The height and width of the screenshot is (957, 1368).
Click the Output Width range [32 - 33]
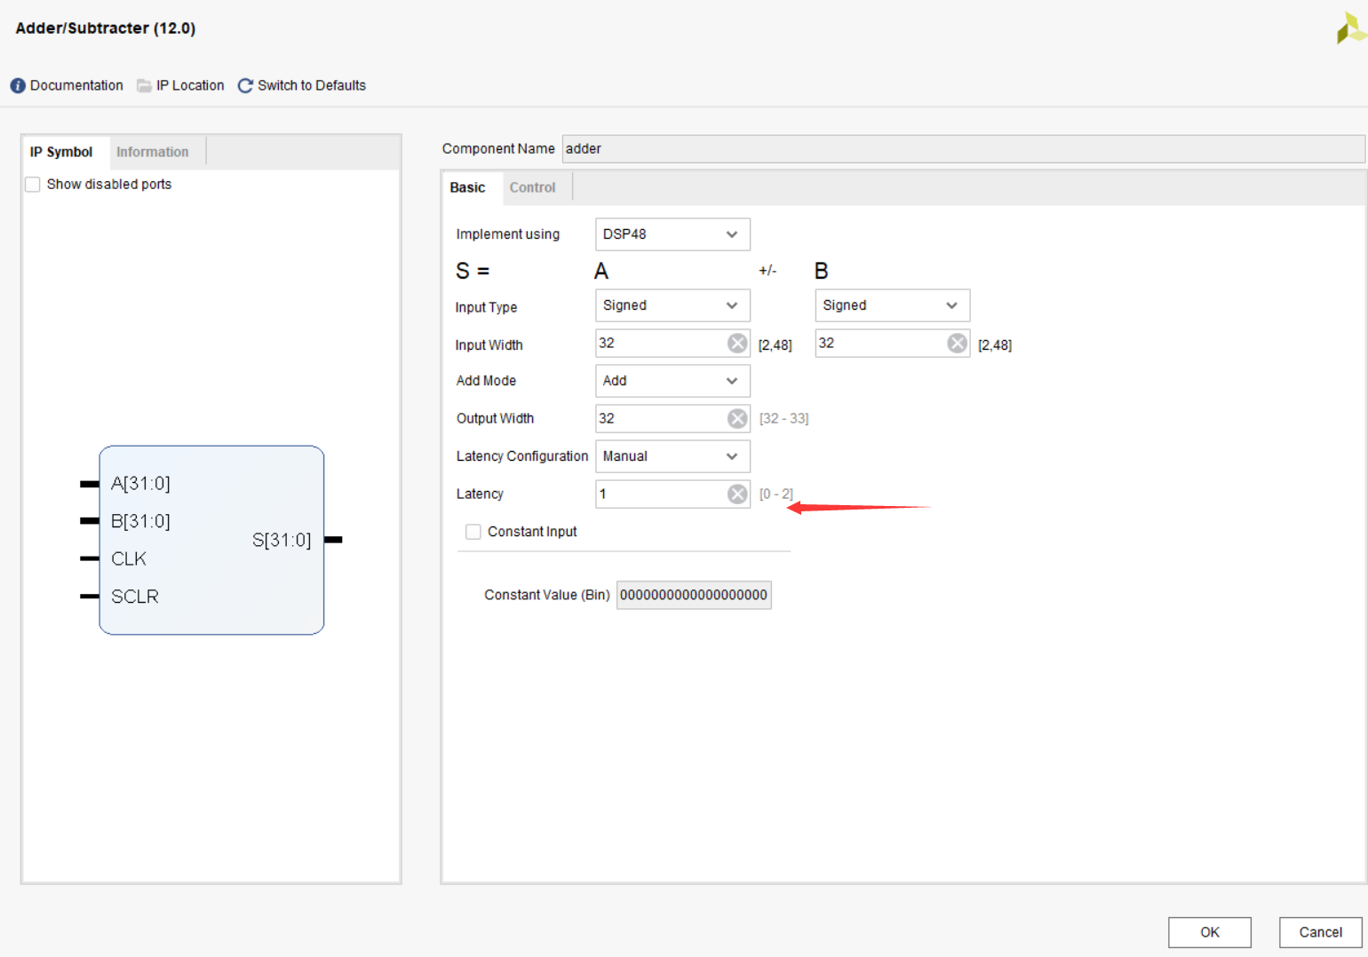point(783,419)
